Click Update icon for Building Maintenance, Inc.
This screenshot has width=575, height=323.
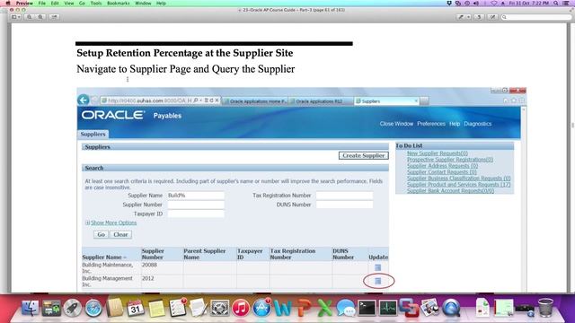coord(377,267)
